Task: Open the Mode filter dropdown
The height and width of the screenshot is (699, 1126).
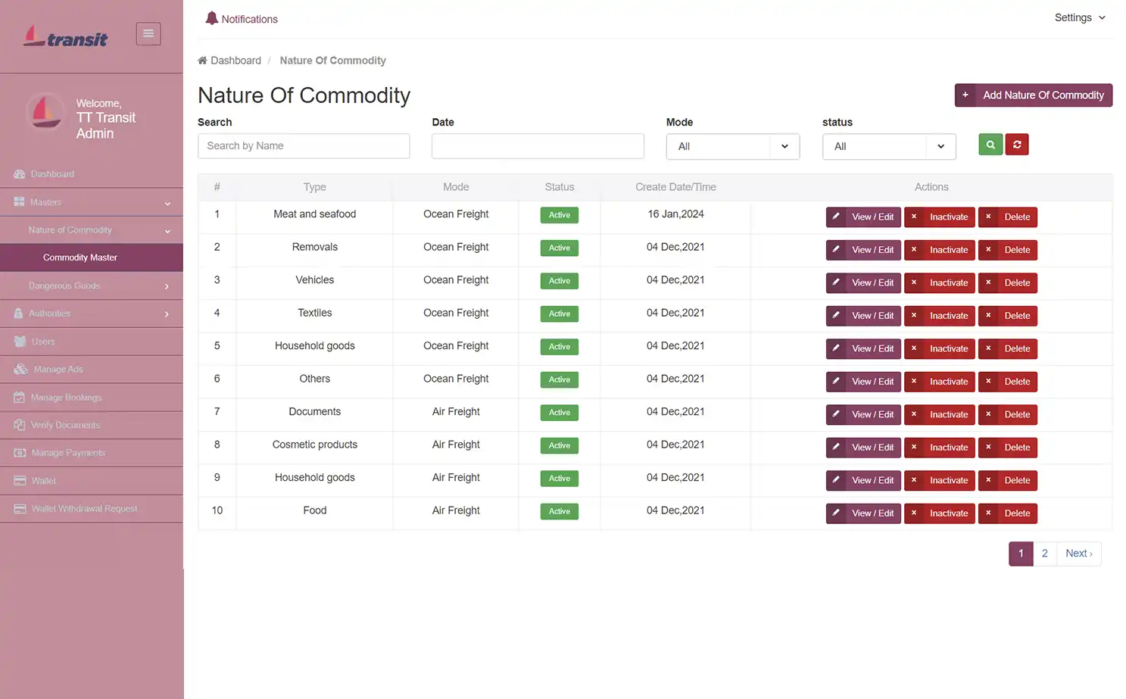Action: (x=732, y=147)
